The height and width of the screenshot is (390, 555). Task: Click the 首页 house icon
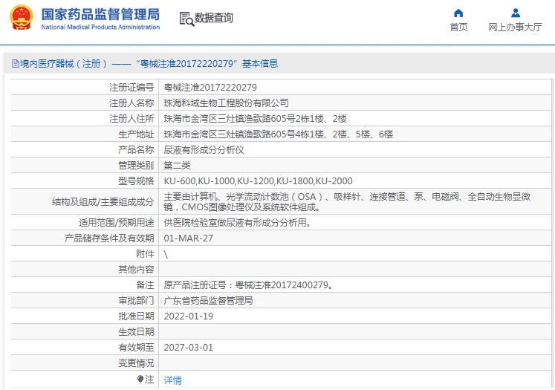[458, 13]
